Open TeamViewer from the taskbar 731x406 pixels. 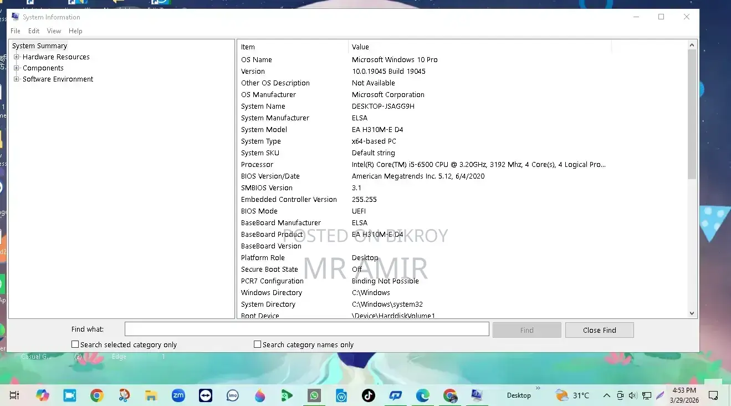tap(206, 395)
